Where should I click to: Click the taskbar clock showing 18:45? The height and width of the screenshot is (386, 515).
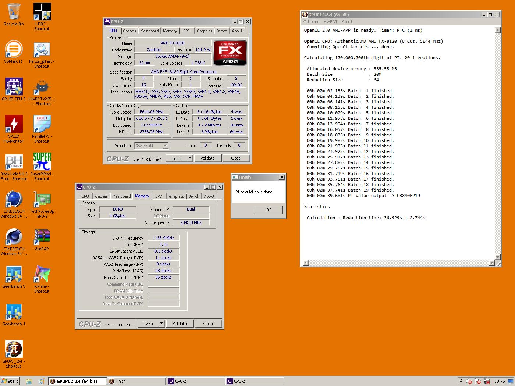[x=500, y=381]
